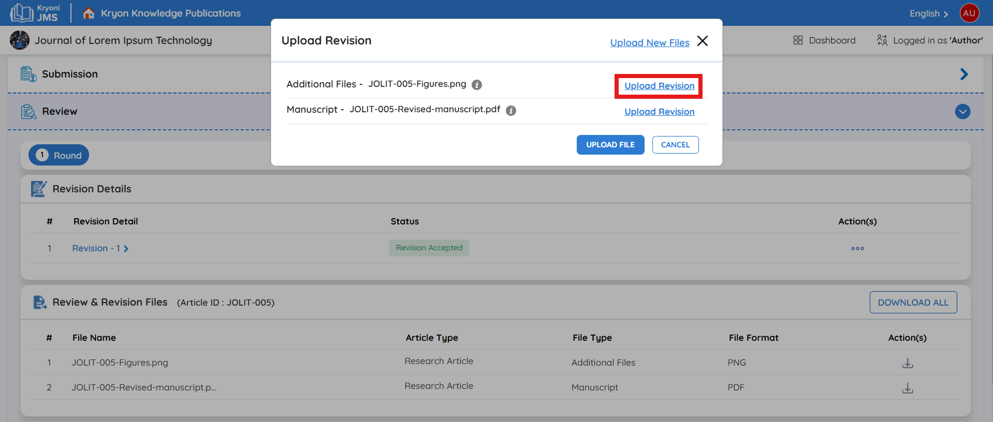Click the Kryoni JMS logo
This screenshot has width=993, height=422.
35,13
